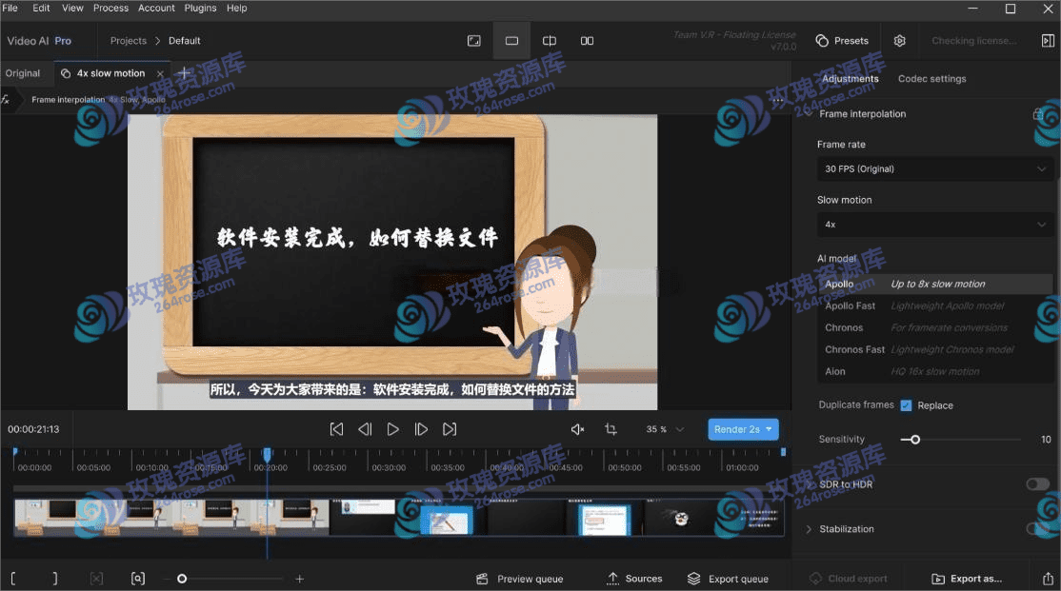Screen dimensions: 1061x591
Task: Set trim out point bracket icon
Action: (55, 579)
